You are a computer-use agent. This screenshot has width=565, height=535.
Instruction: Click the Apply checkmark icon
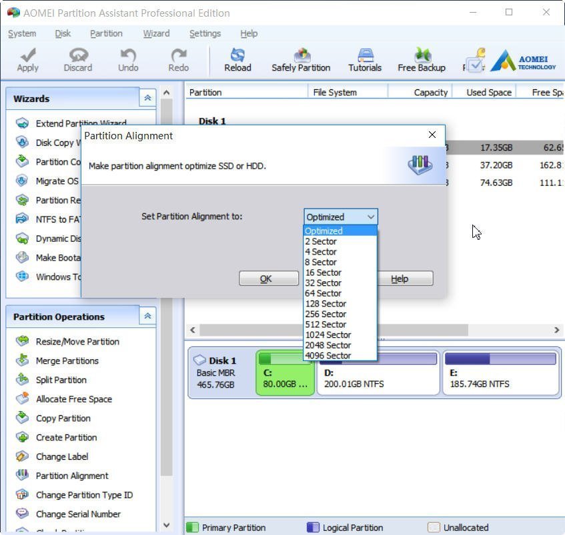pyautogui.click(x=28, y=55)
